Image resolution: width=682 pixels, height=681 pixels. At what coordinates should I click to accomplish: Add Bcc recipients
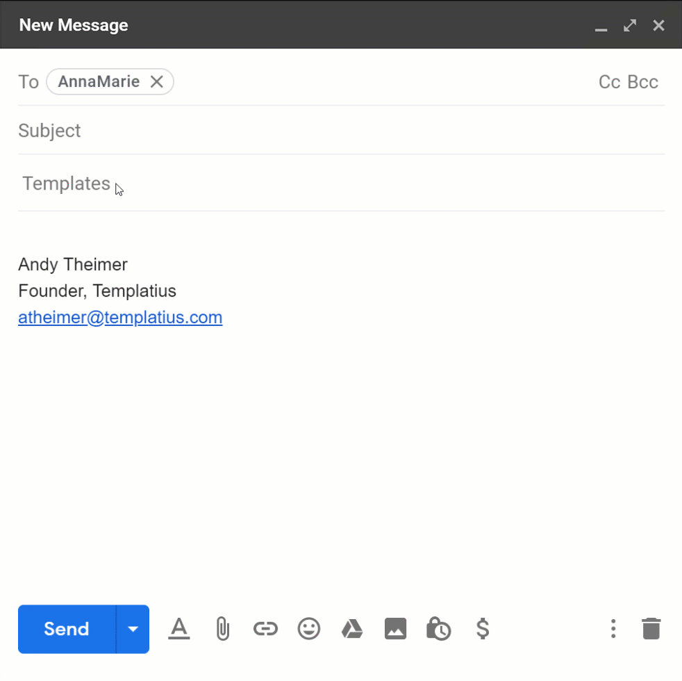click(x=643, y=82)
